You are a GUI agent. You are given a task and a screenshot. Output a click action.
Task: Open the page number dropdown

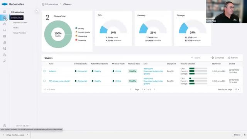coord(143,89)
